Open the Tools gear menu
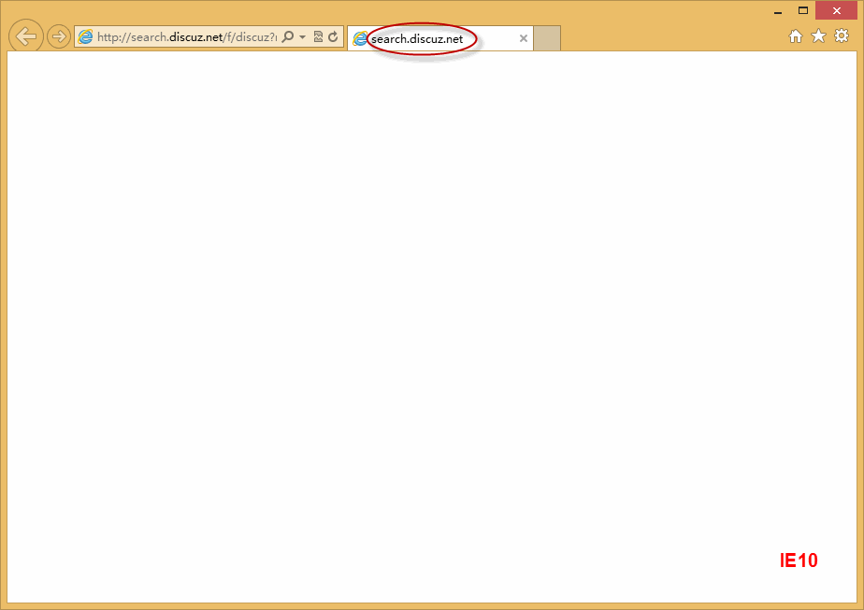Image resolution: width=864 pixels, height=610 pixels. [842, 36]
